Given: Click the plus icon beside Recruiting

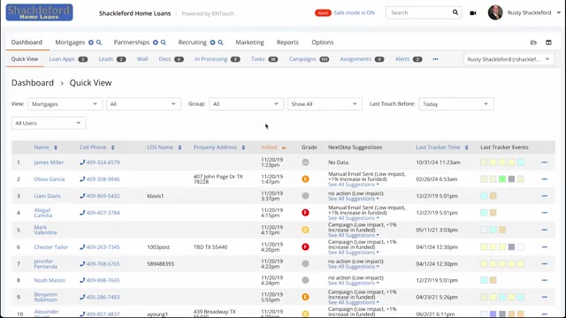Looking at the screenshot, I should coord(212,42).
